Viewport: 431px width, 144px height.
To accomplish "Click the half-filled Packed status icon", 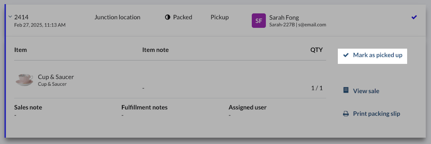I will point(167,17).
